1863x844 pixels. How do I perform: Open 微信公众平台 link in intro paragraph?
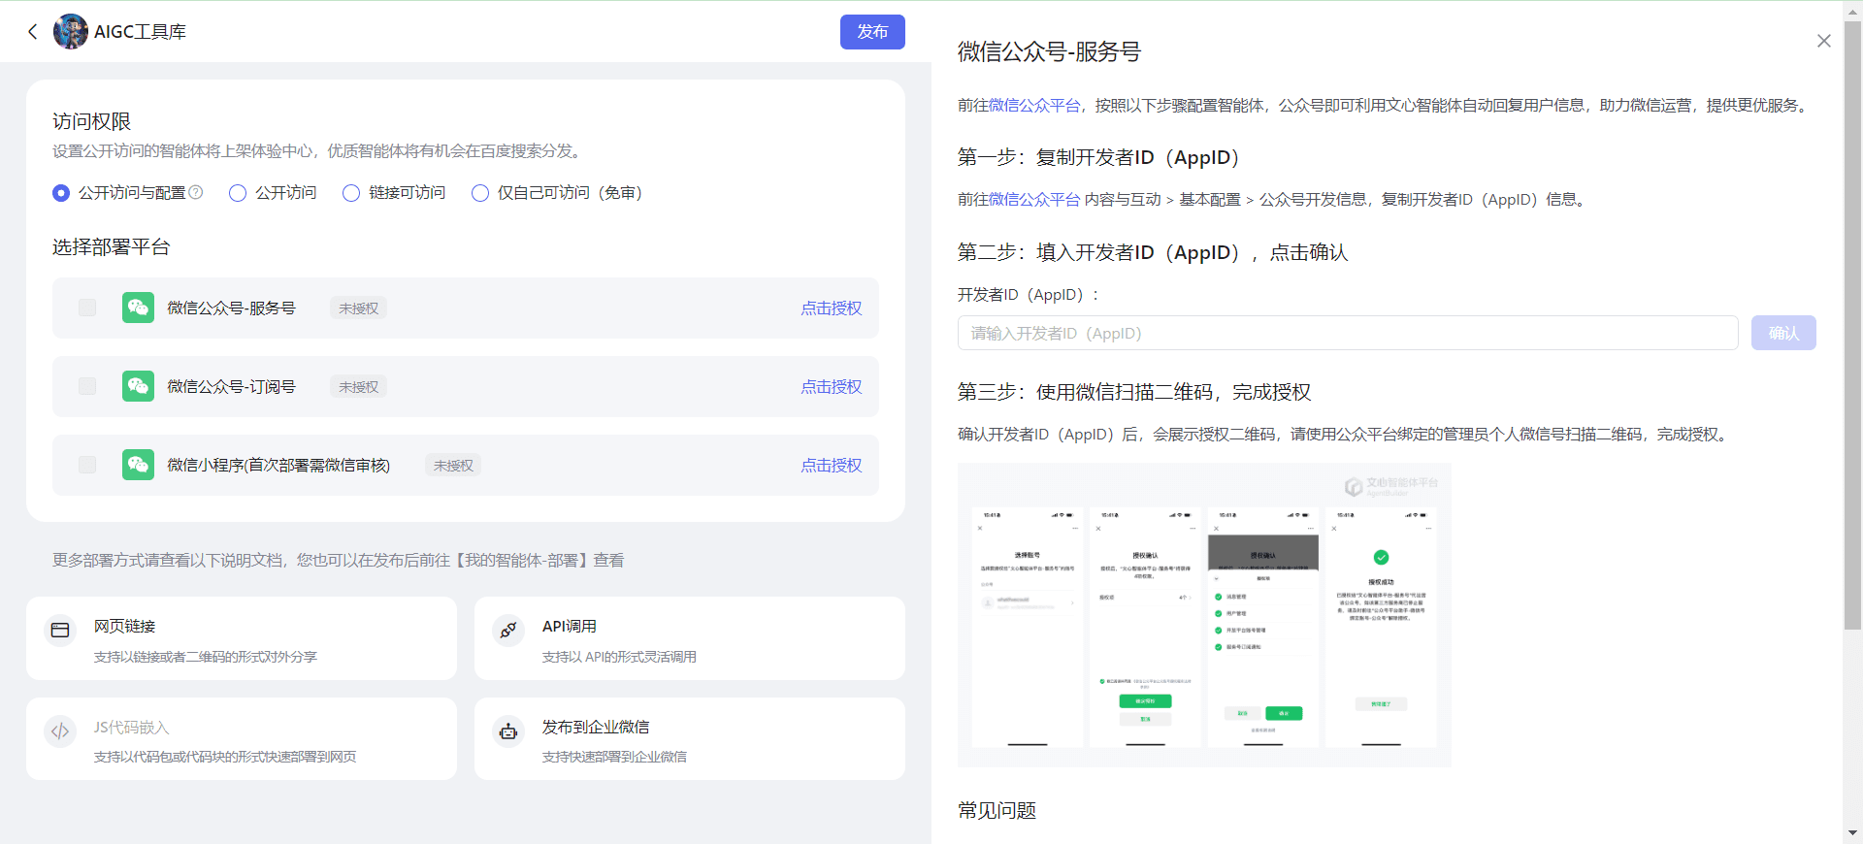point(1034,105)
